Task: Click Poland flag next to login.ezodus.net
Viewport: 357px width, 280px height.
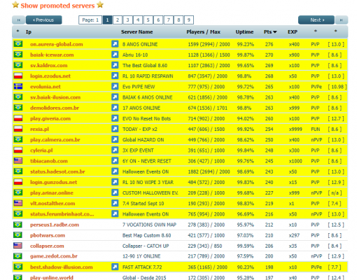Action: coord(18,76)
